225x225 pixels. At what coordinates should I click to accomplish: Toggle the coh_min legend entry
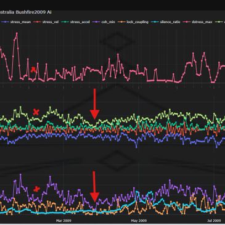(104, 22)
